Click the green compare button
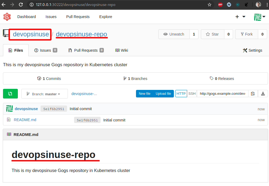 10,94
